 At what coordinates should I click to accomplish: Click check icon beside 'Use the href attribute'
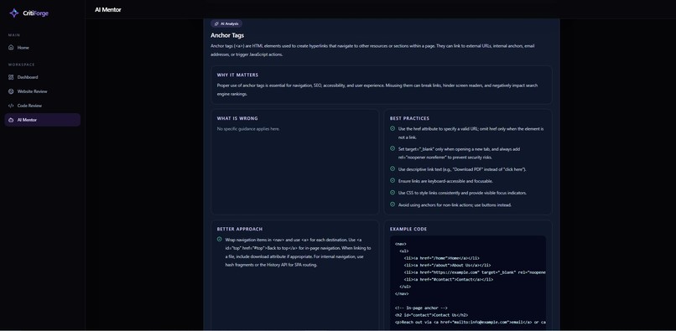pos(393,128)
